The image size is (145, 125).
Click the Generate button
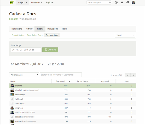(x=50, y=50)
